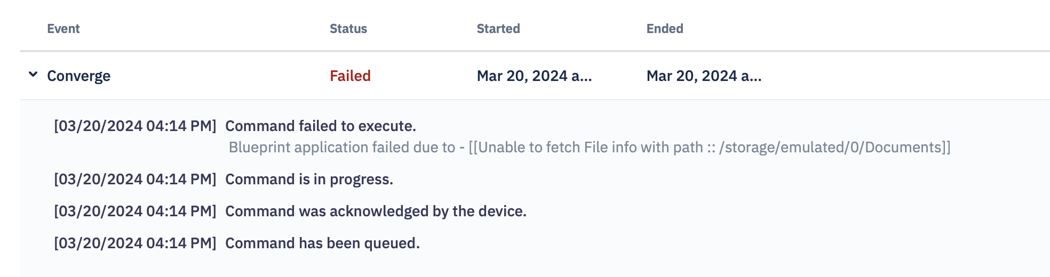Collapse the Converge event row chevron

(x=33, y=75)
